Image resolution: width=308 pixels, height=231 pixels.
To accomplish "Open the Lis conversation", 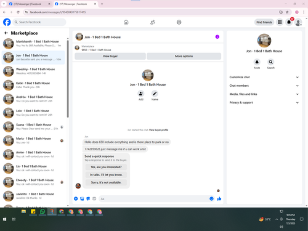I will (33, 168).
